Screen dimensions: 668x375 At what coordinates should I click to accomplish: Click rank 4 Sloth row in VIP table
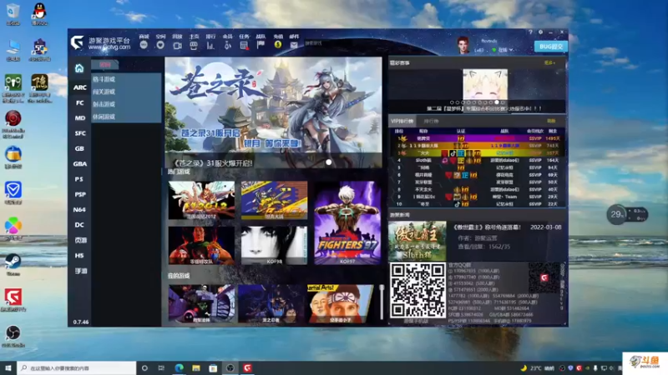(x=478, y=160)
